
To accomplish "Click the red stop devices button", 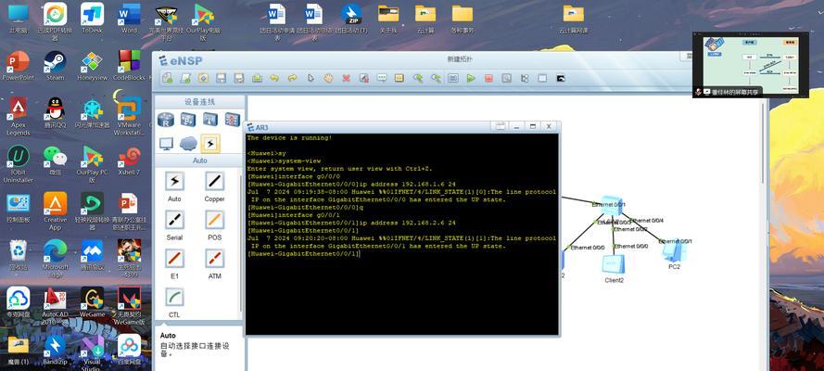I will click(488, 78).
